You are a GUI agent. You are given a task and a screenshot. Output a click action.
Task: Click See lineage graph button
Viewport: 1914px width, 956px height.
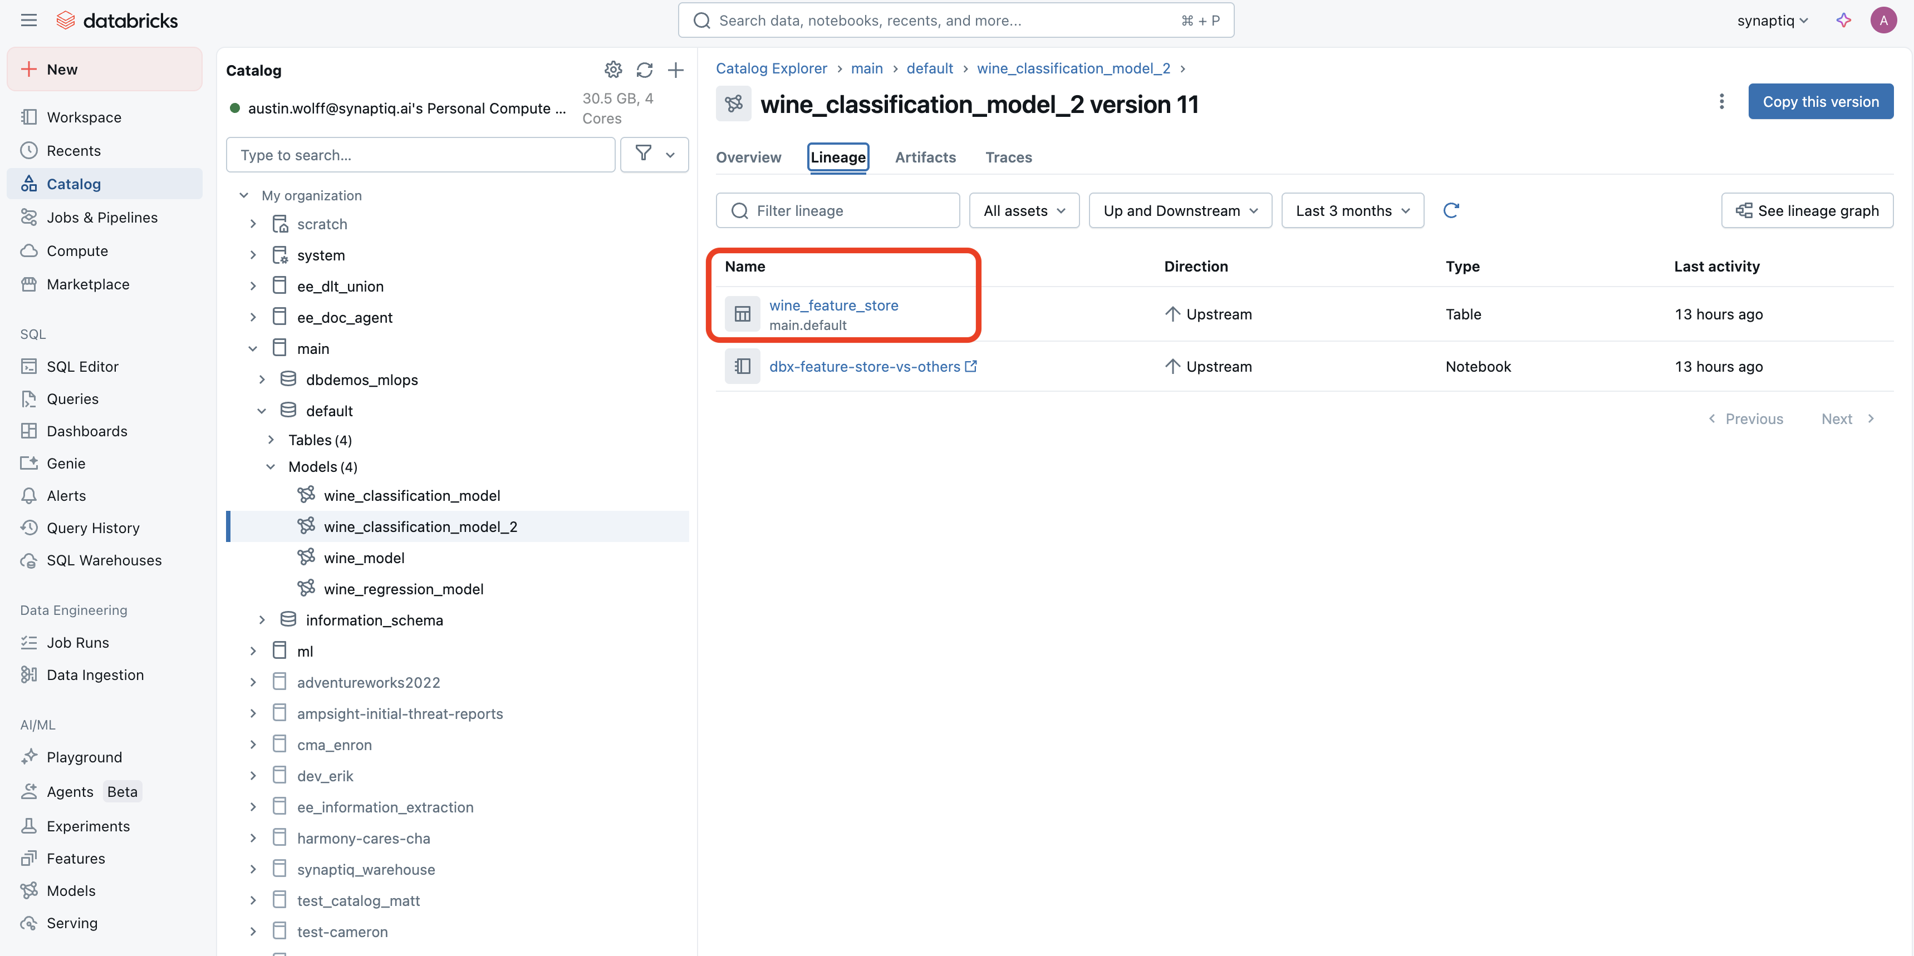(x=1806, y=210)
